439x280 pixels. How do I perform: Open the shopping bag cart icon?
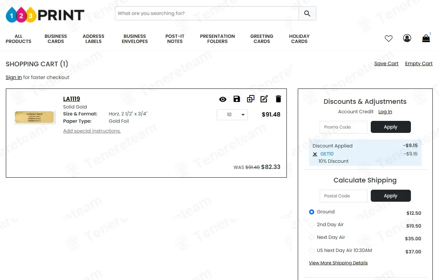tap(426, 38)
